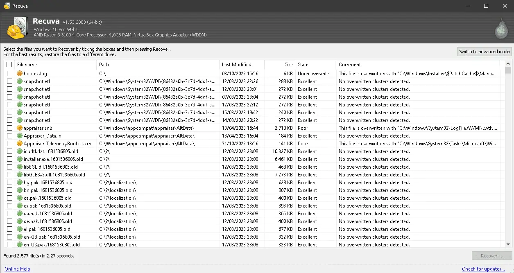The image size is (514, 273).
Task: Tick the checkbox for en-US.pak.1681536805.old
Action: pos(9,245)
